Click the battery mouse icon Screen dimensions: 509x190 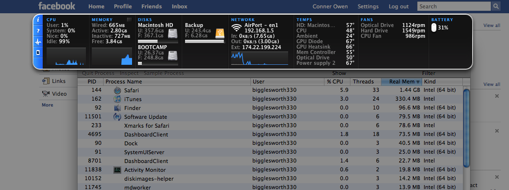pyautogui.click(x=434, y=28)
